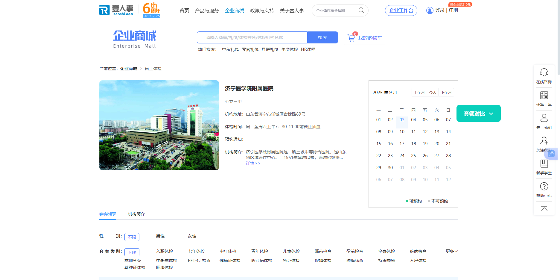560x280 pixels.
Task: Select 不限 for 套餐类别 filter
Action: coord(132,252)
